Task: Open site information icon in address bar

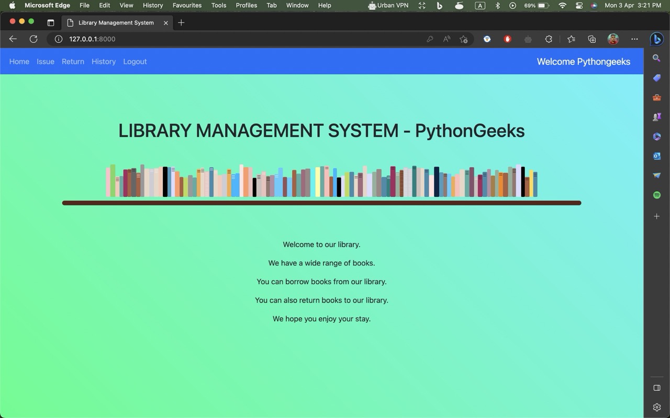Action: [x=59, y=39]
